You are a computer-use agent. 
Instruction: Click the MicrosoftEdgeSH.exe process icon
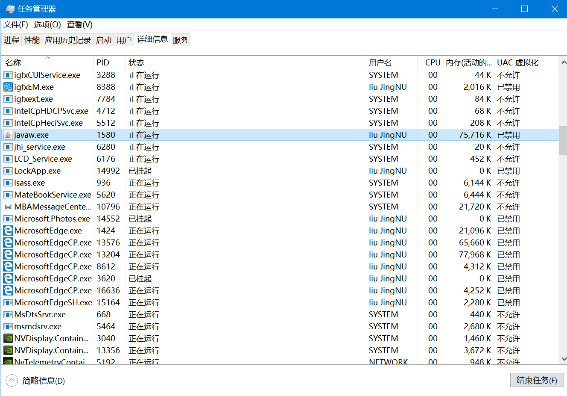(8, 303)
